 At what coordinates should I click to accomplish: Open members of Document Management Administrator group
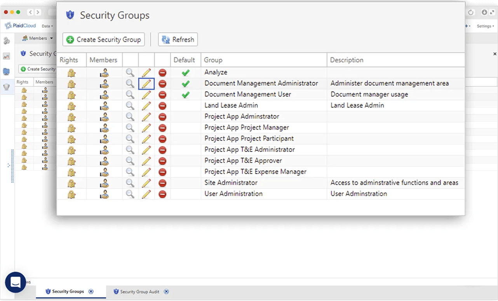point(104,84)
